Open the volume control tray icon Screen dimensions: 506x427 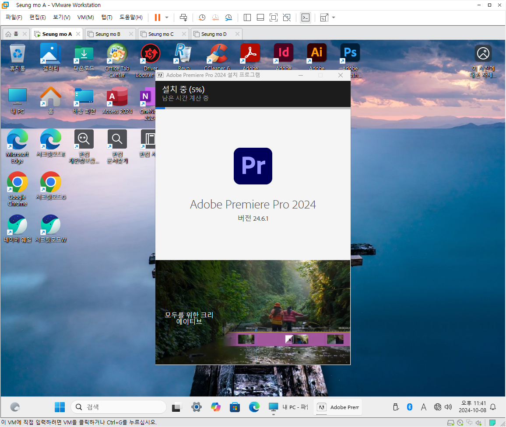(x=448, y=407)
